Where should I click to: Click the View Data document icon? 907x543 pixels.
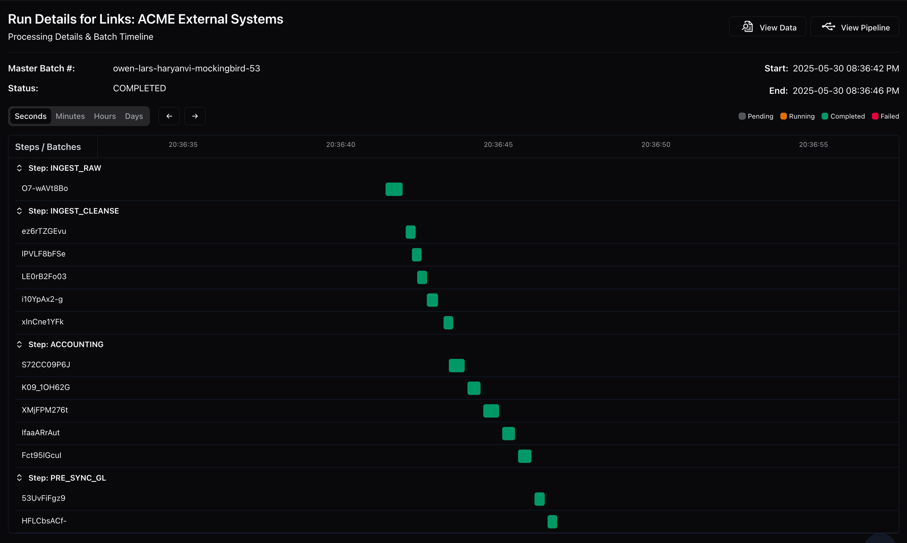(747, 27)
